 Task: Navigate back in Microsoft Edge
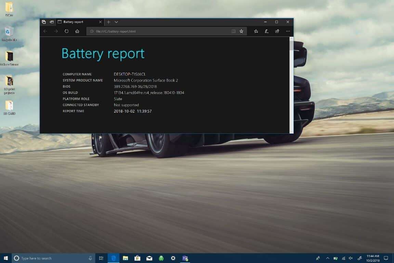click(45, 31)
